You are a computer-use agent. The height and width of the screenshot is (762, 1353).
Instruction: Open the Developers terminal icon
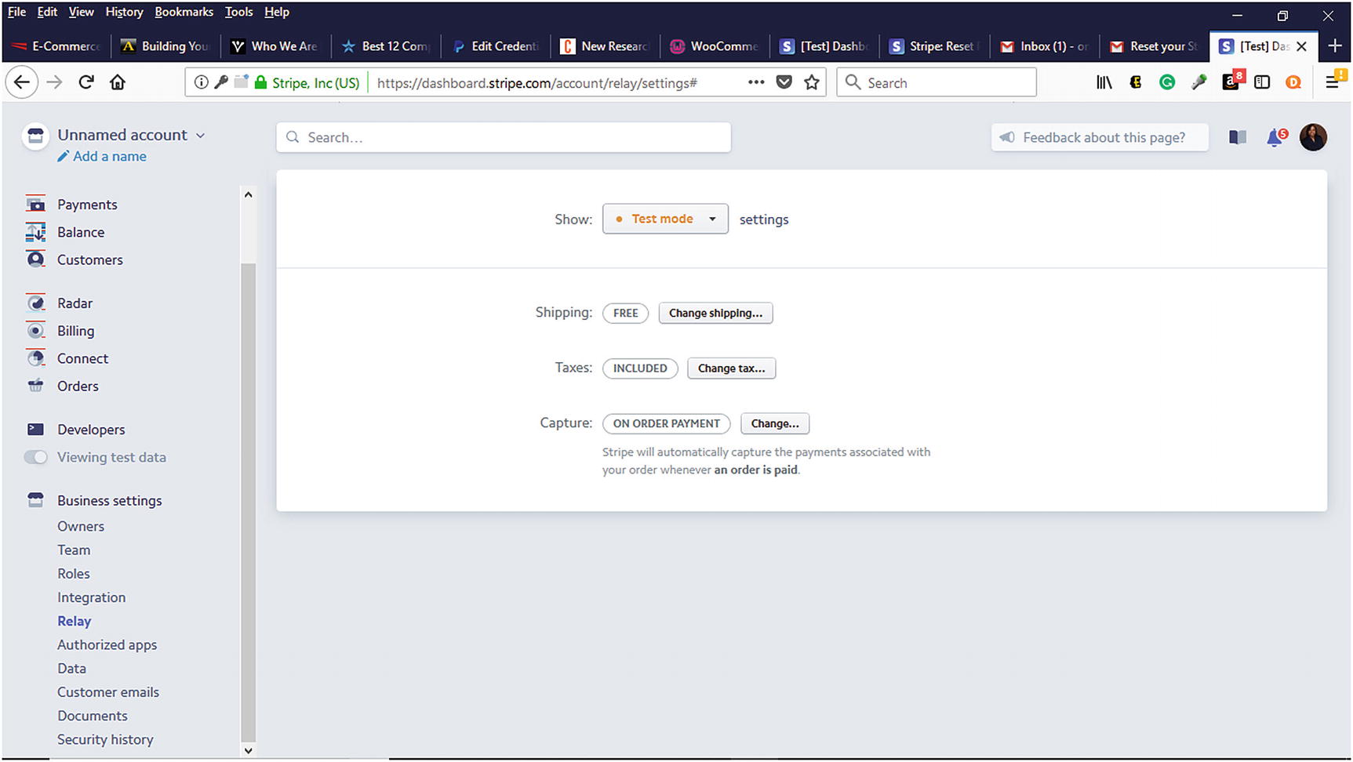(35, 429)
